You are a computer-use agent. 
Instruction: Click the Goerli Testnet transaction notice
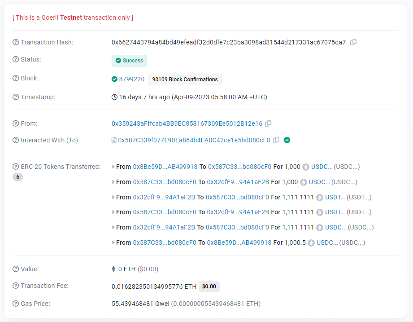click(x=73, y=18)
